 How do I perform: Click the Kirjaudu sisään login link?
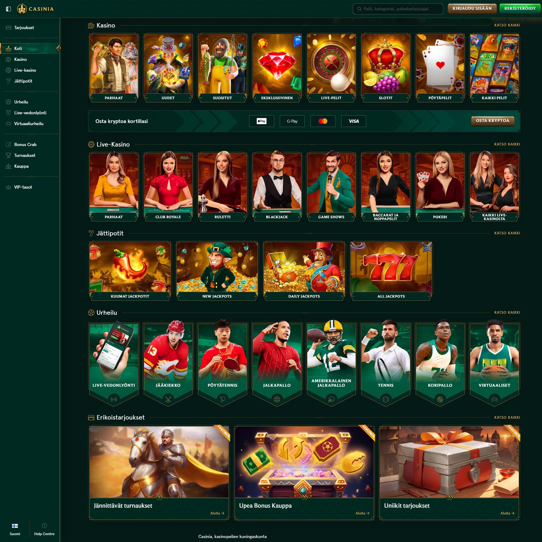tap(472, 8)
